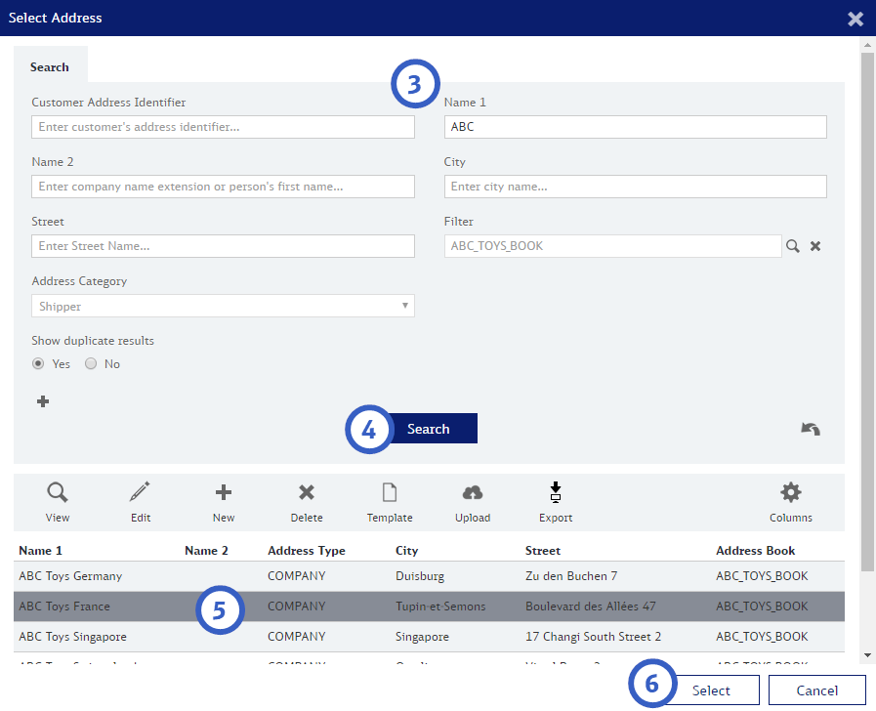The image size is (876, 711).
Task: Click the Boulevard des Allées 47 cell
Action: [591, 606]
